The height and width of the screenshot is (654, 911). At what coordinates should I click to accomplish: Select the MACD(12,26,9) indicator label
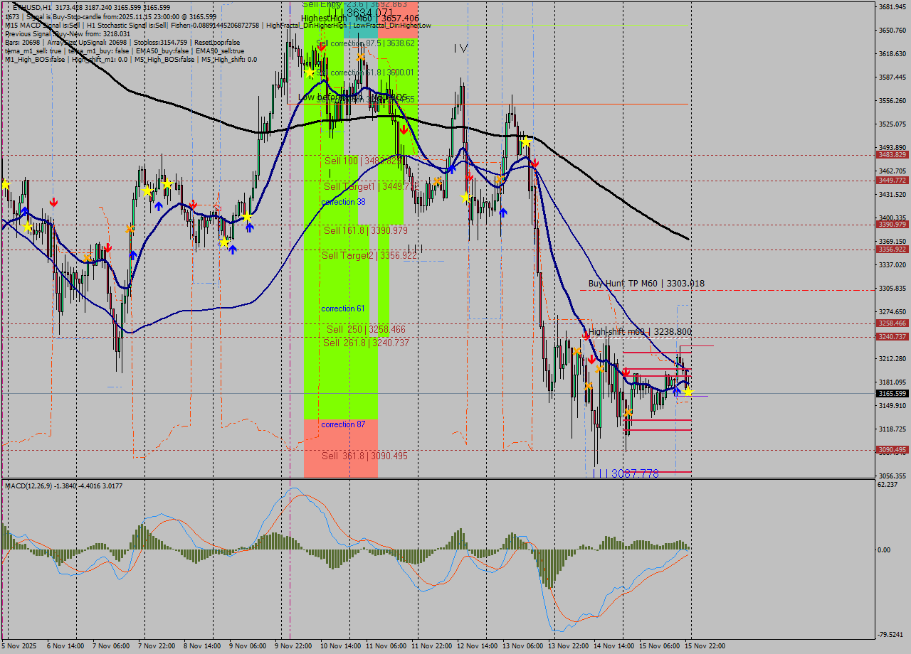[x=39, y=486]
